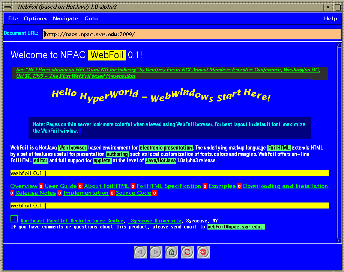Click the highlighted 'FoilHTML' term in paragraph
344x272 pixels.
point(279,148)
